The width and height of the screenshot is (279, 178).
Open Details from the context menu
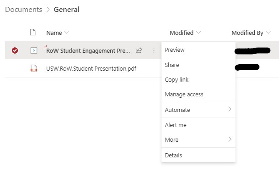199,155
